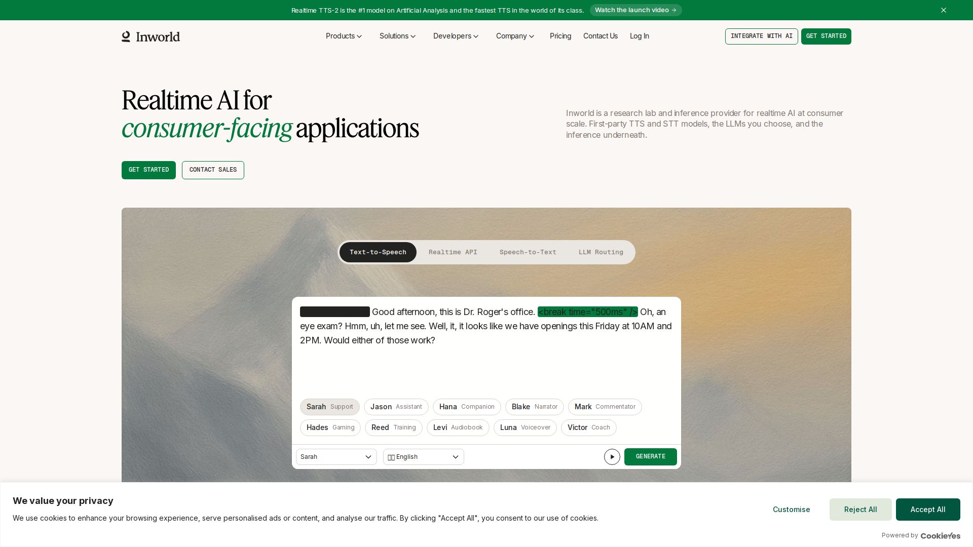Click the break time 500ms tag
973x547 pixels.
click(588, 312)
